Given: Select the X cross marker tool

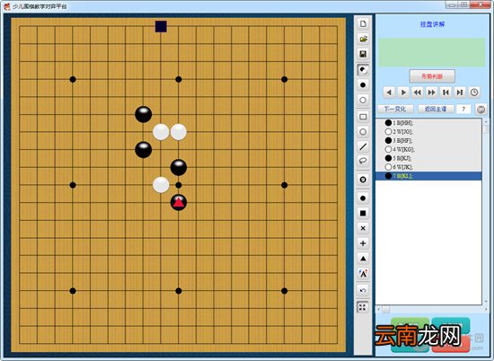Looking at the screenshot, I should [363, 228].
